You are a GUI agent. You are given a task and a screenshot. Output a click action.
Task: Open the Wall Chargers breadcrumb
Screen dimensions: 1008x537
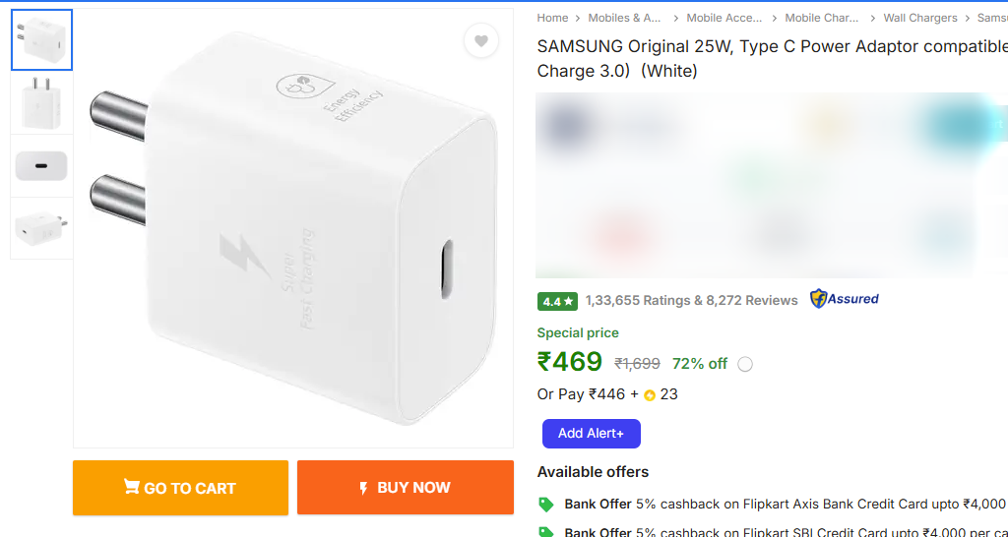click(919, 18)
